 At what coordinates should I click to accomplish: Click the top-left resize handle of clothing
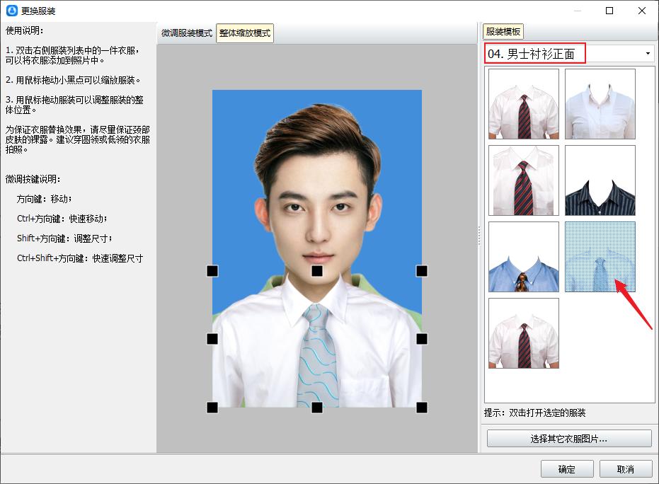coord(212,271)
